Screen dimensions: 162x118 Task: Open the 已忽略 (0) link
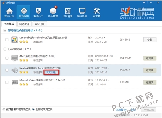[121, 110]
